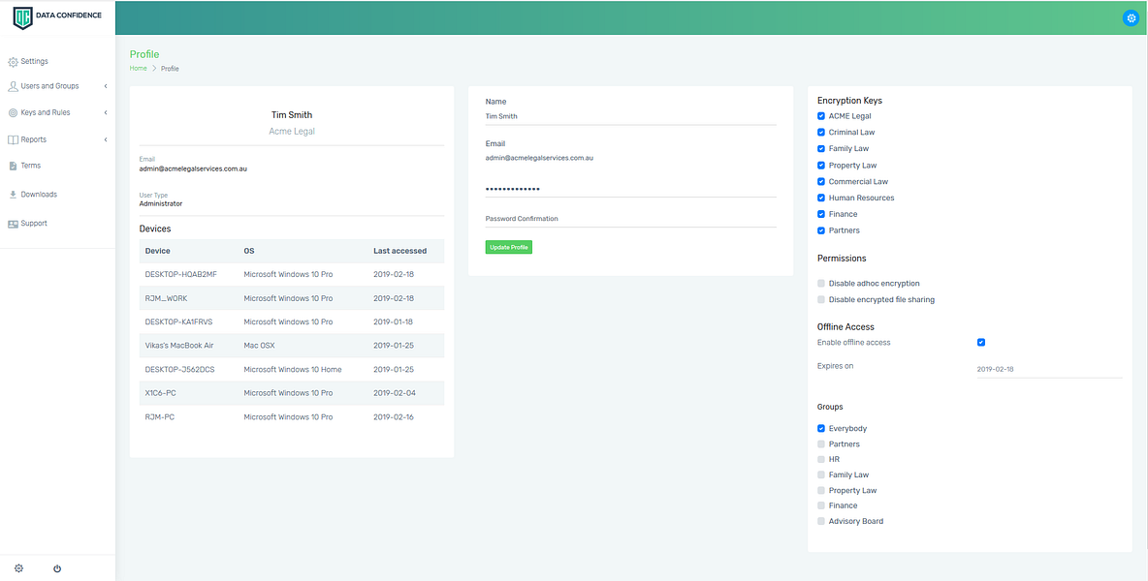Screen dimensions: 1148x581
Task: Uncheck the ACME Legal encryption key
Action: coord(820,116)
